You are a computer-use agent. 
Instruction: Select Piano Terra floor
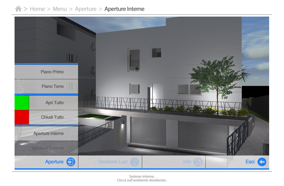(52, 86)
